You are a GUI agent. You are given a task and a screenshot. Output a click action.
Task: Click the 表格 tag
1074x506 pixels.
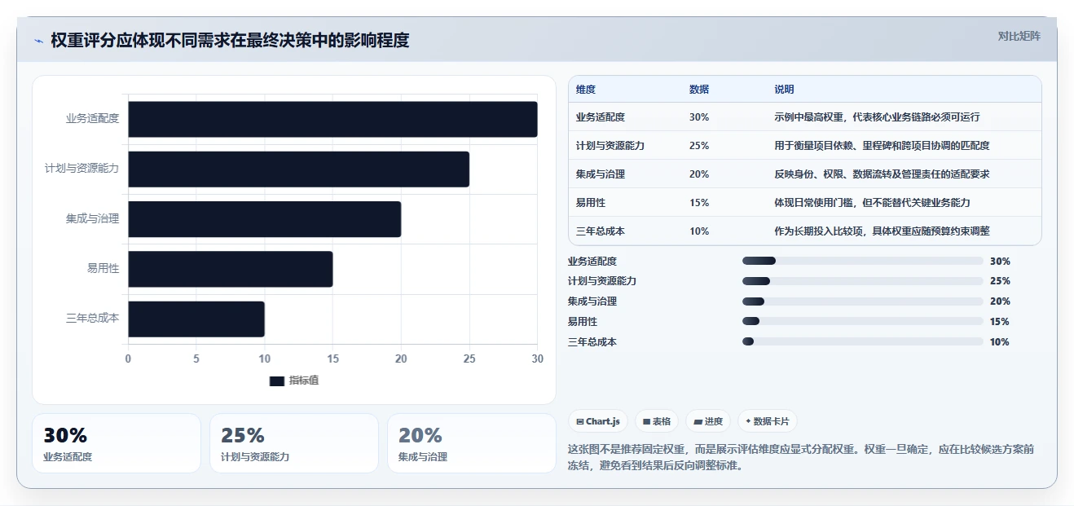[x=657, y=421]
